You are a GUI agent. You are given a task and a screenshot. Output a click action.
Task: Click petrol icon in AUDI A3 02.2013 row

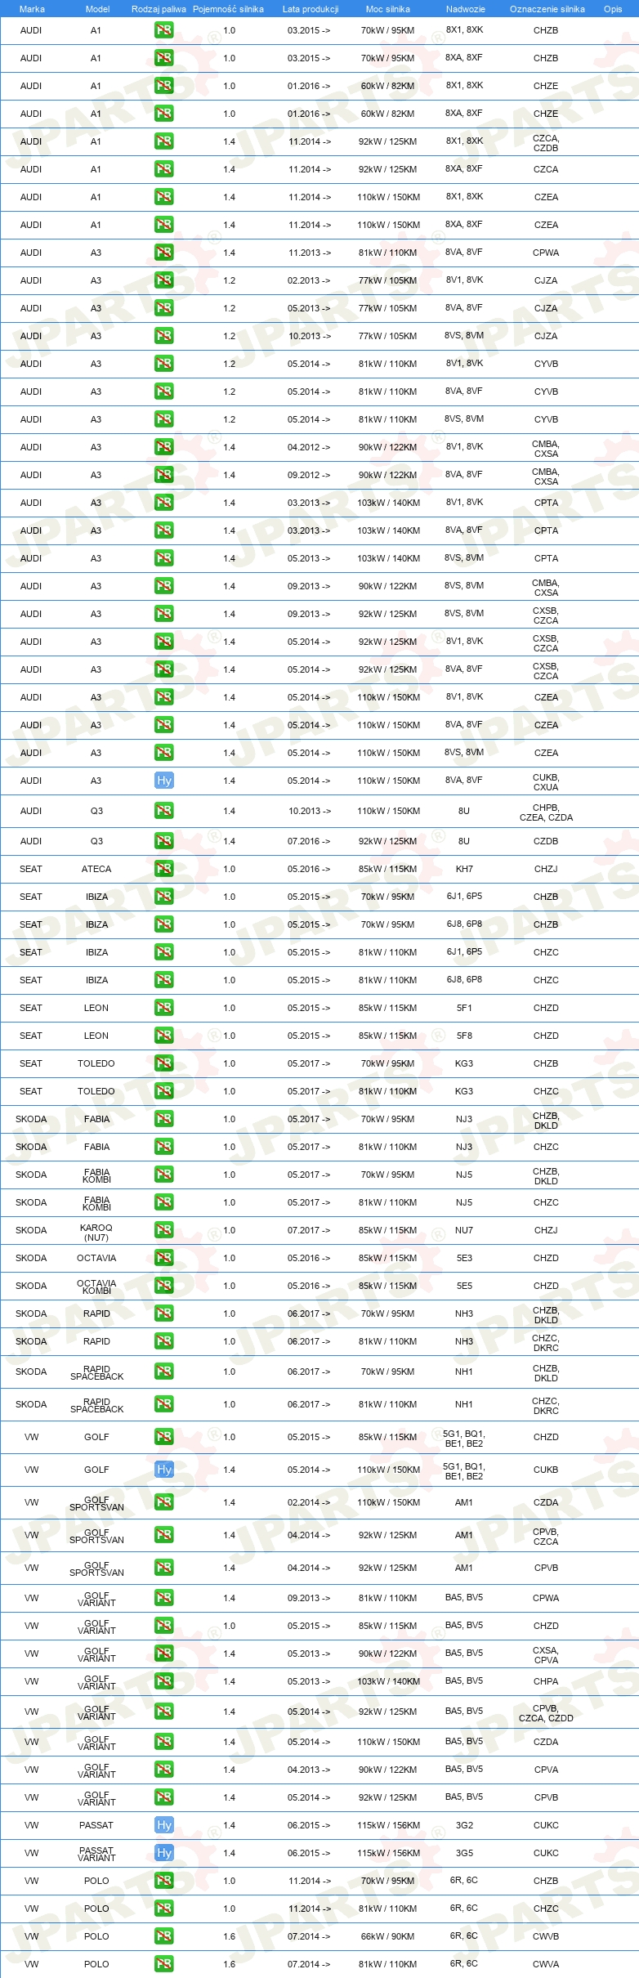tap(163, 280)
